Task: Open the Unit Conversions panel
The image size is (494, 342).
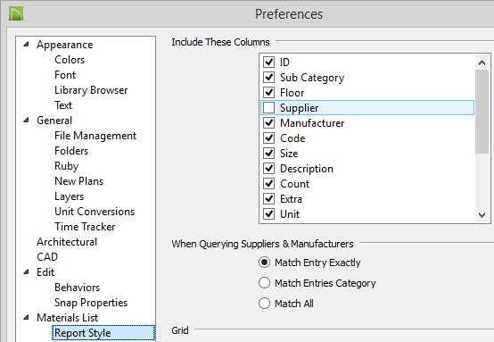Action: (95, 212)
